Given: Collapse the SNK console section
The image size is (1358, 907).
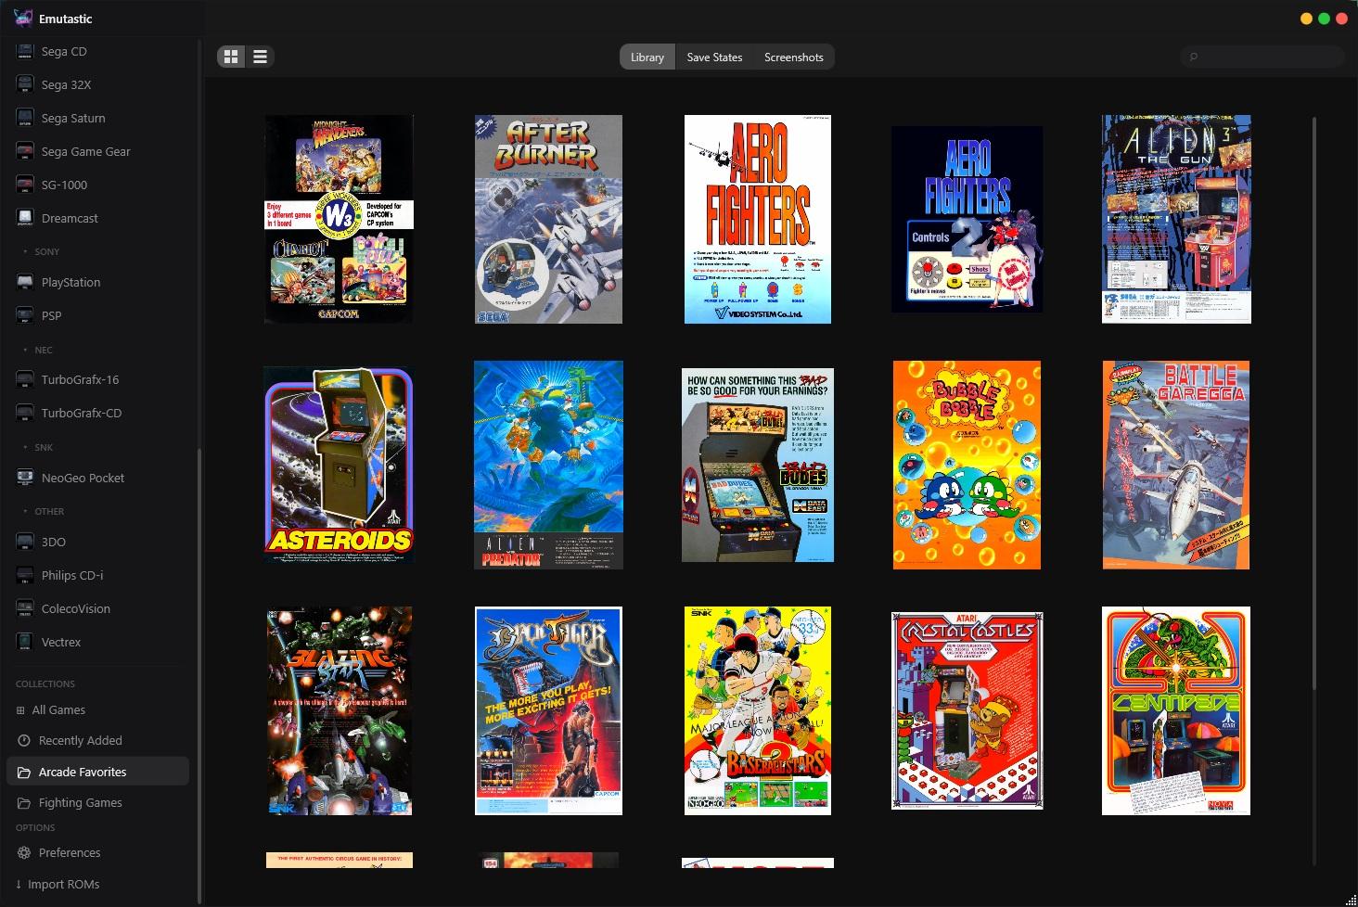Looking at the screenshot, I should tap(43, 447).
